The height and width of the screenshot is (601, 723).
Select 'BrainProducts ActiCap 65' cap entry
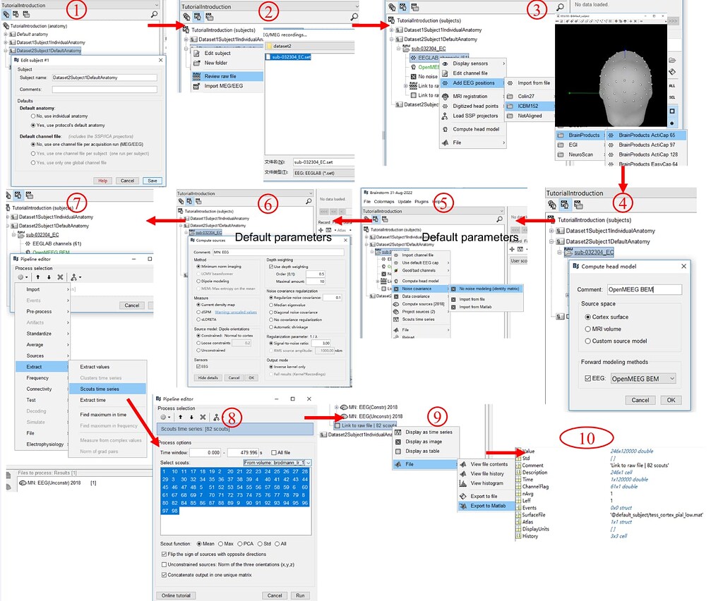(646, 134)
